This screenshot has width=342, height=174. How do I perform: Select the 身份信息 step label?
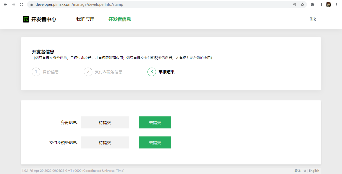[51, 72]
